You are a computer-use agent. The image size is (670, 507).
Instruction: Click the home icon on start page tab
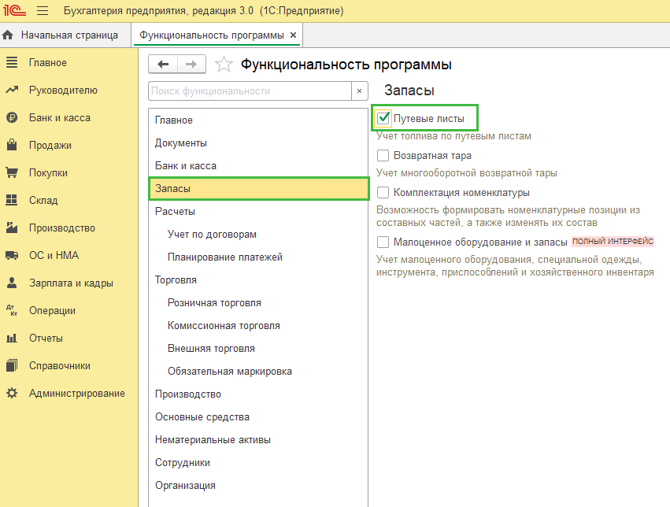(x=8, y=35)
